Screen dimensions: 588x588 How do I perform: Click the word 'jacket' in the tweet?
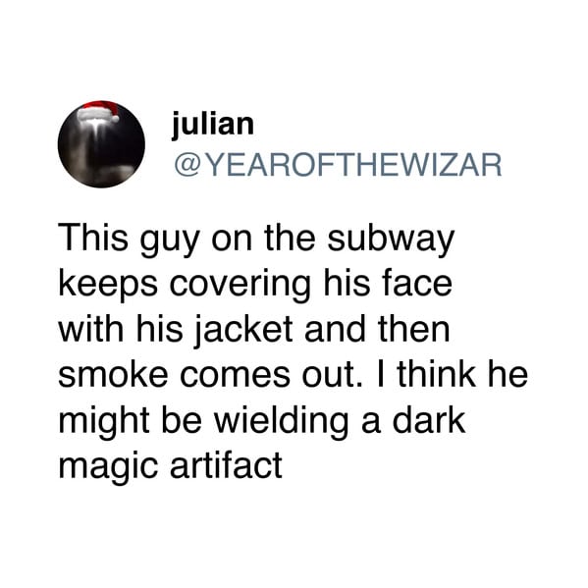pos(243,332)
